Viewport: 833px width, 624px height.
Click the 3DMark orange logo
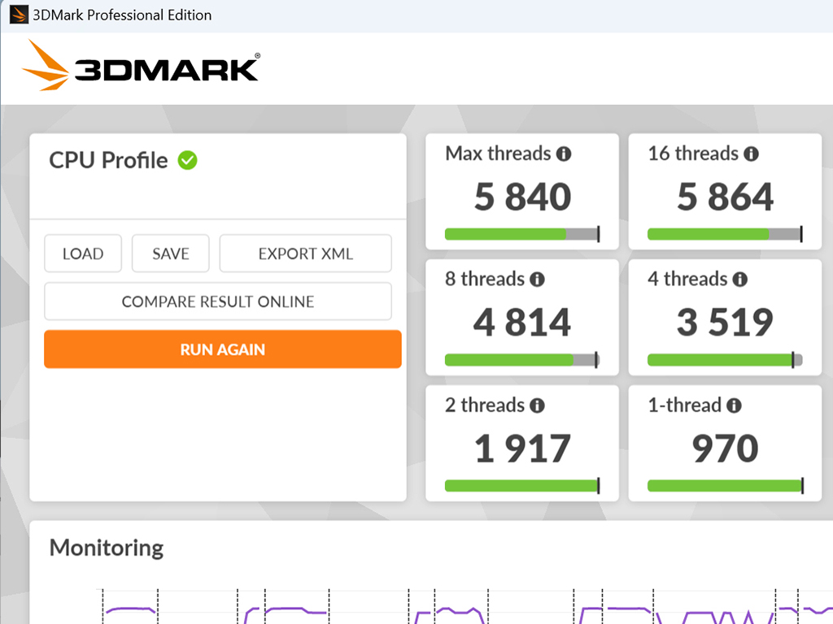pyautogui.click(x=46, y=65)
